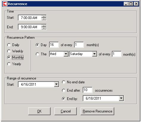Screen dimensions: 141x122
Task: Select the Weekly recurrence pattern
Action: click(9, 51)
